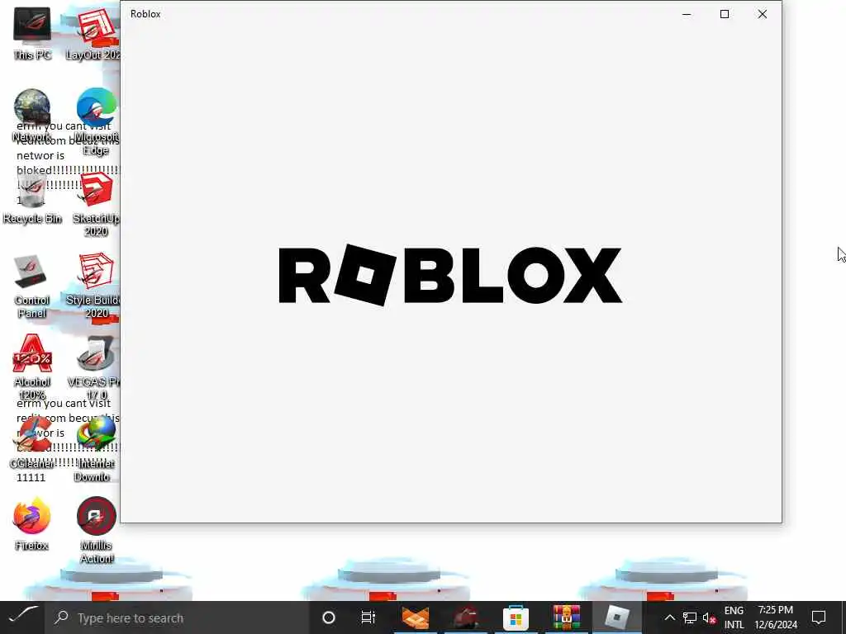Screen dimensions: 846x634
Task: Click the Start button on taskbar
Action: click(22, 617)
